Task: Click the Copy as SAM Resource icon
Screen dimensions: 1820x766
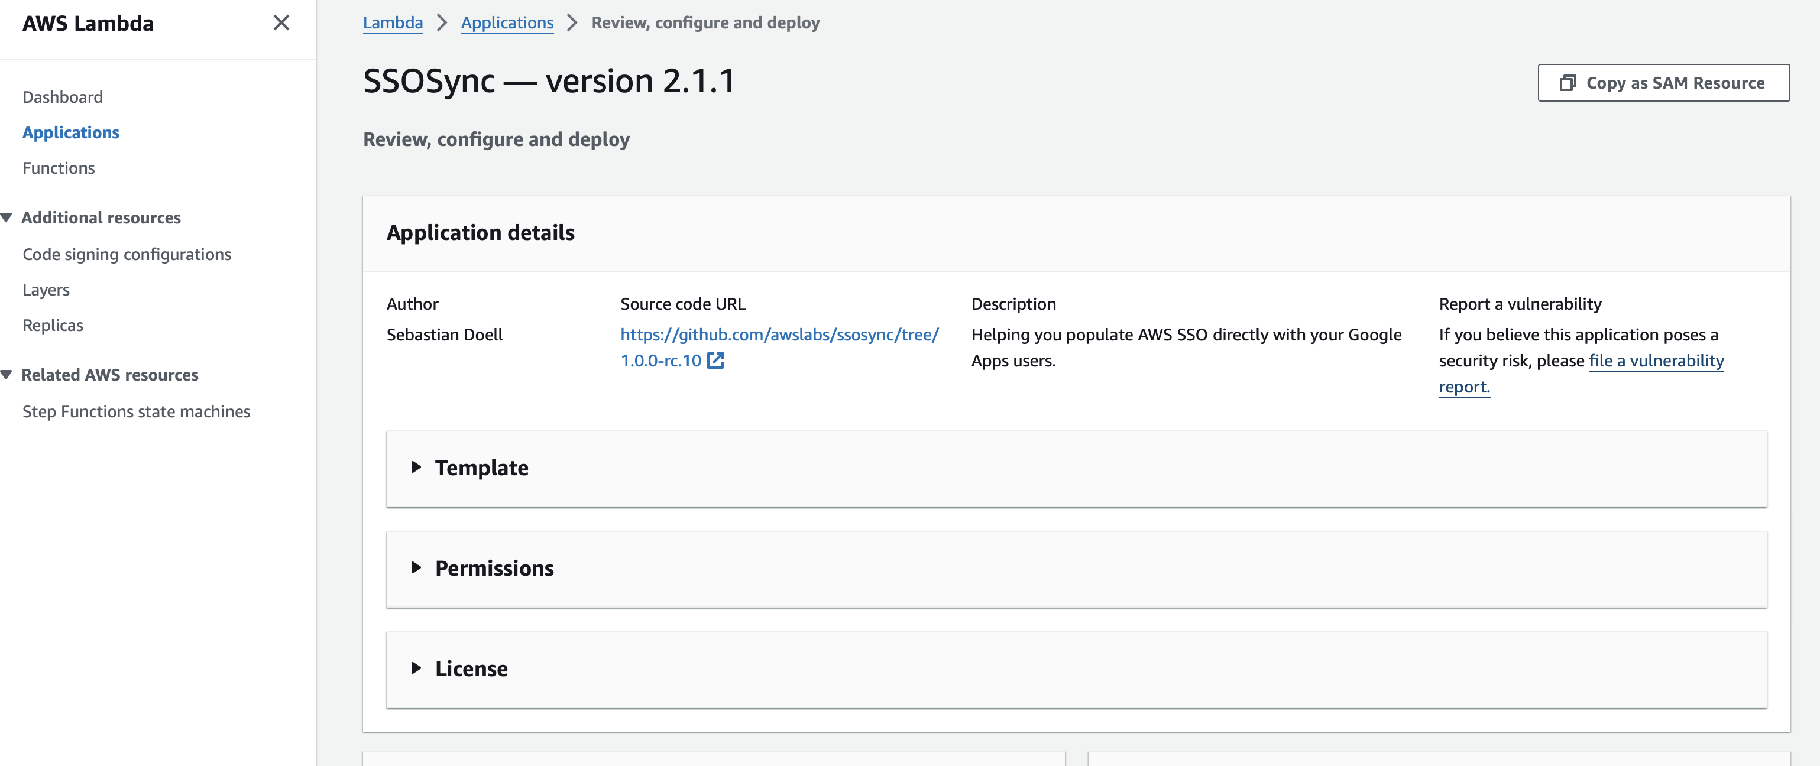Action: [1565, 81]
